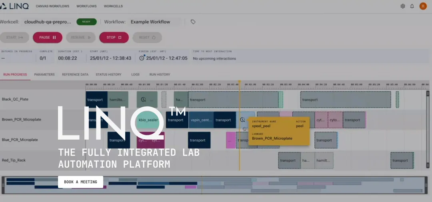432x202 pixels.
Task: Select the first transport block in Red_Tip_Rack row
Action: (x=289, y=160)
